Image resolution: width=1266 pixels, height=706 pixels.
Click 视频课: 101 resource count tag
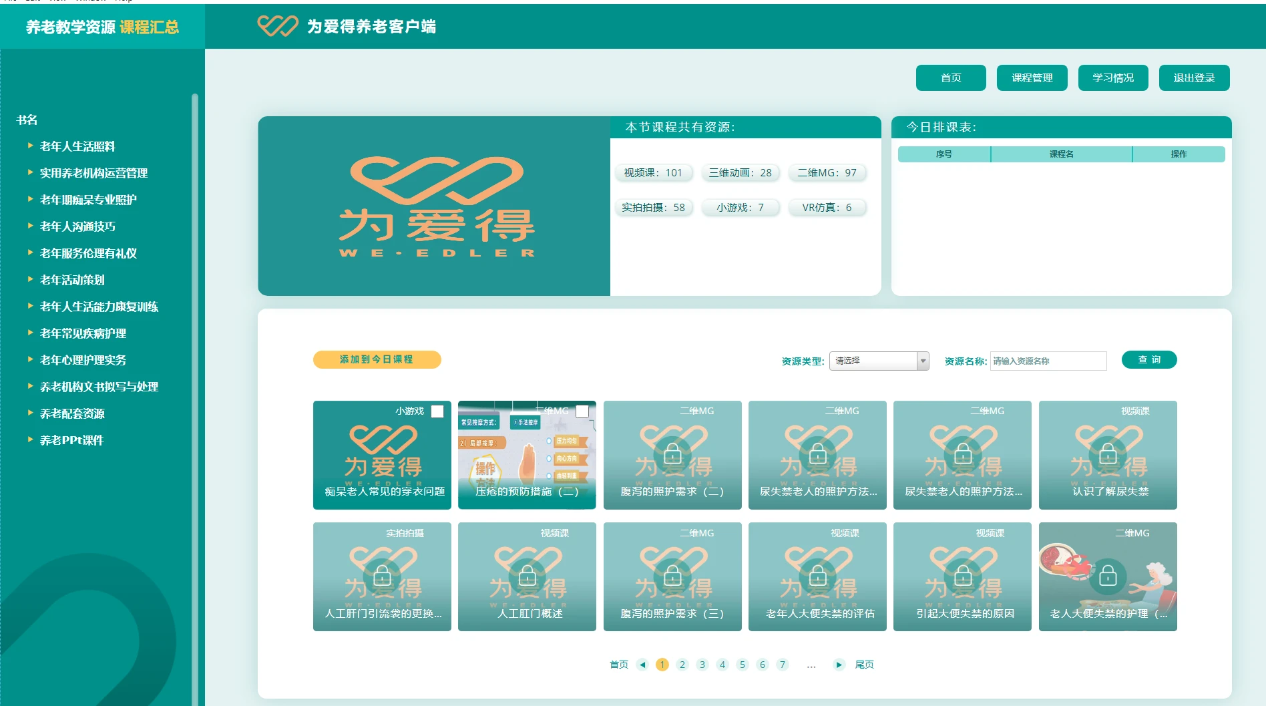[x=653, y=173]
